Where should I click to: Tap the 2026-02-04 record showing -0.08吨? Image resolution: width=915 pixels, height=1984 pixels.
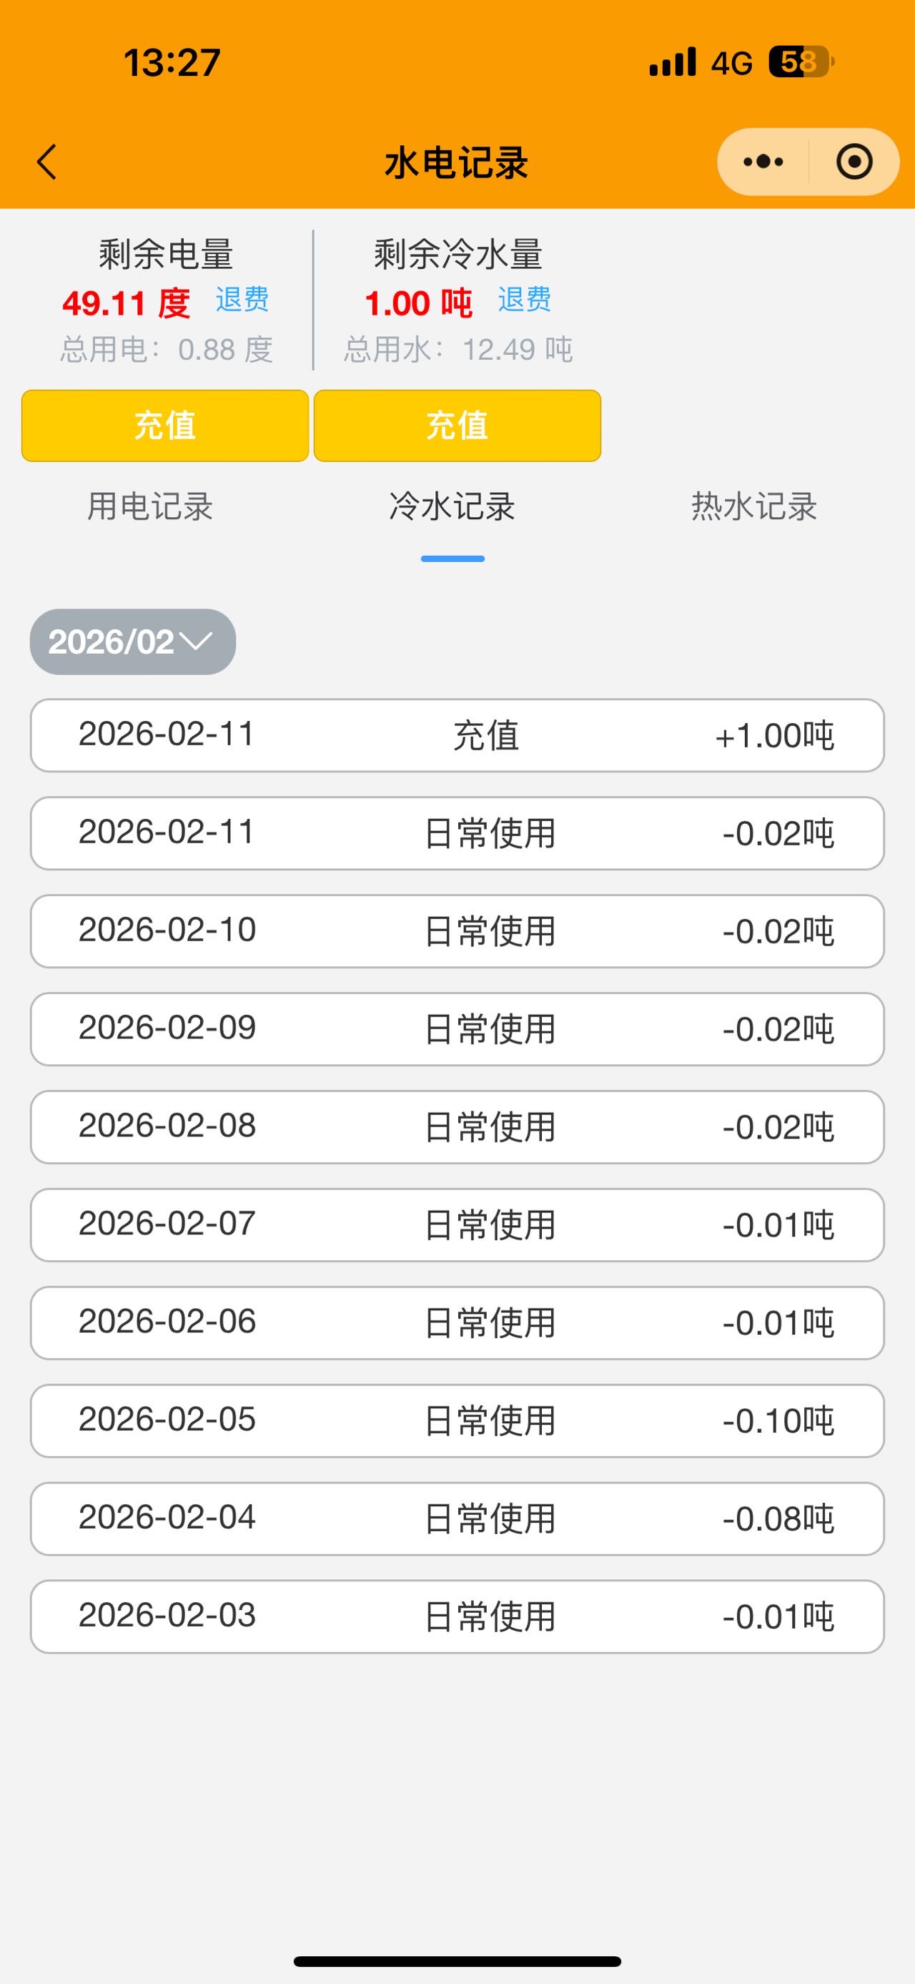pyautogui.click(x=457, y=1518)
